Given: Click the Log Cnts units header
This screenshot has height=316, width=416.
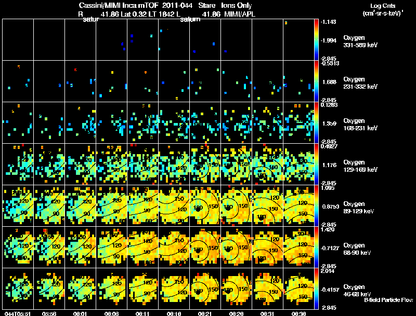Looking at the screenshot, I should [x=383, y=9].
